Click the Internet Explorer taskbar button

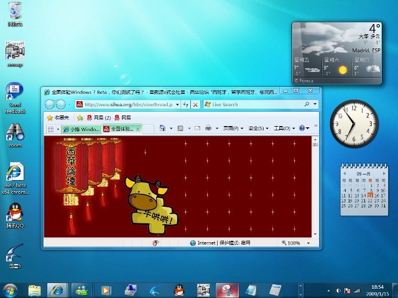[57, 291]
